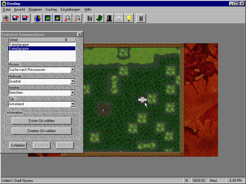Open the Regieren menu
Screen dimensions: 246x184
pos(35,10)
